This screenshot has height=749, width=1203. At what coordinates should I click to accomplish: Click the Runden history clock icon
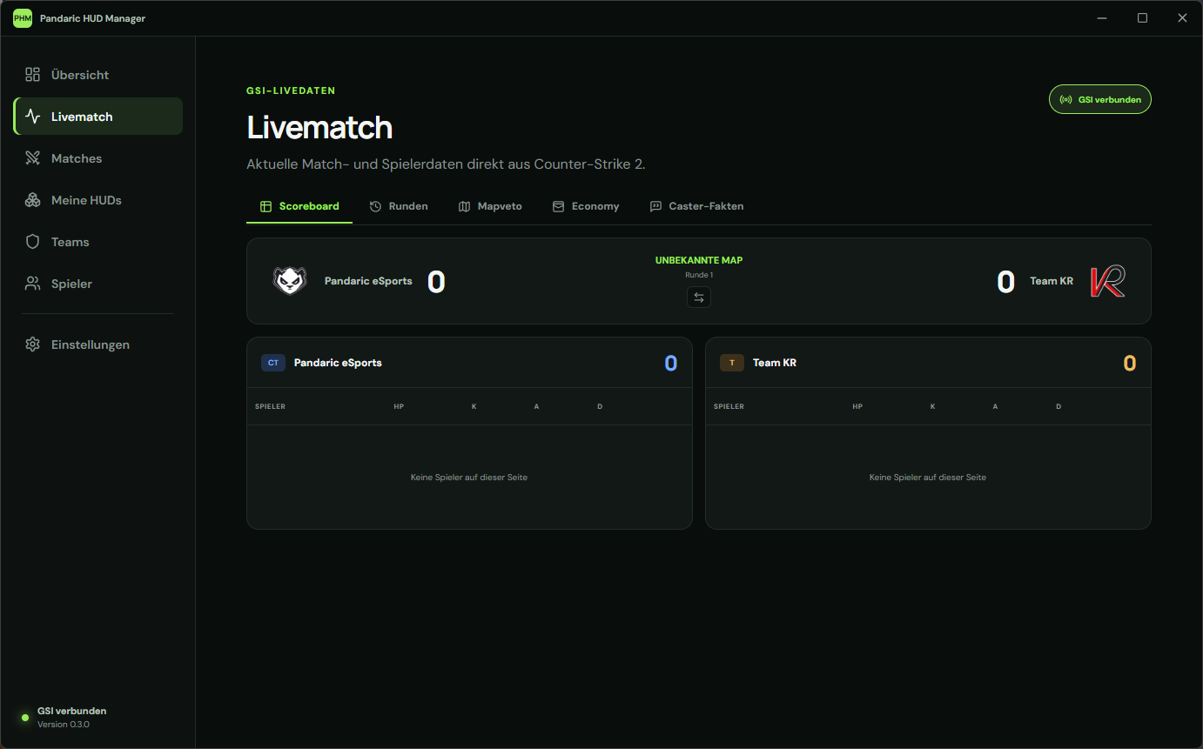(x=376, y=206)
